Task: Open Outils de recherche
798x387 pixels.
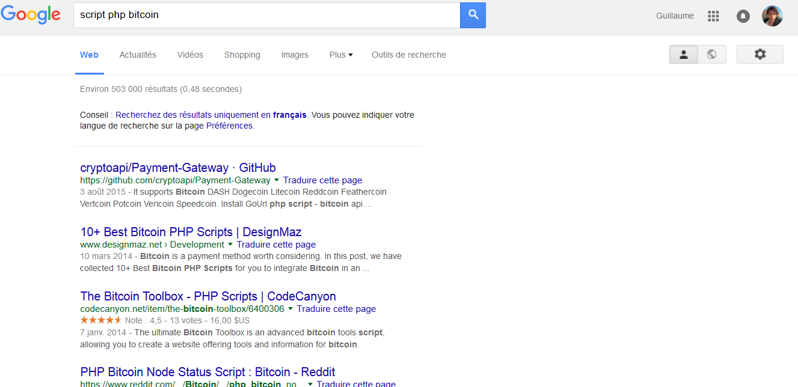Action: click(409, 55)
